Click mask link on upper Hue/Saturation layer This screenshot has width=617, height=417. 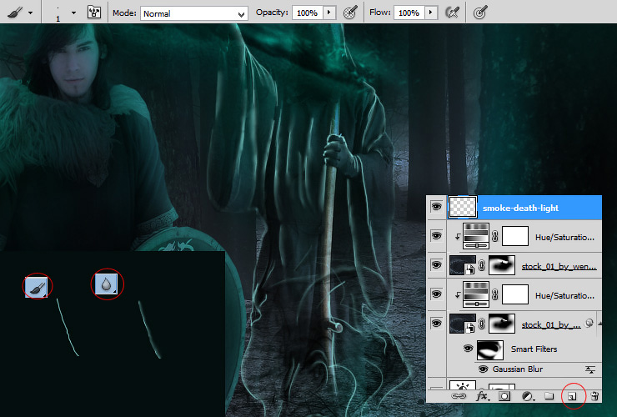tap(495, 236)
